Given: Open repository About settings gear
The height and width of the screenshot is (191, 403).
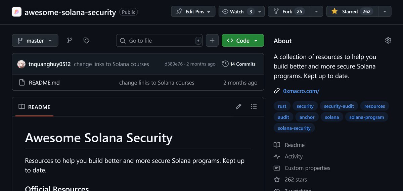Looking at the screenshot, I should pos(388,41).
